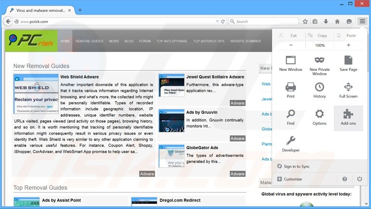Click Save Page icon
The width and height of the screenshot is (371, 209).
(x=348, y=64)
